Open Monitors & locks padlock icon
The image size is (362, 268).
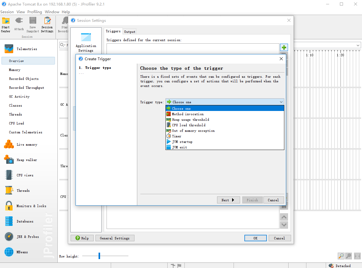pos(9,206)
